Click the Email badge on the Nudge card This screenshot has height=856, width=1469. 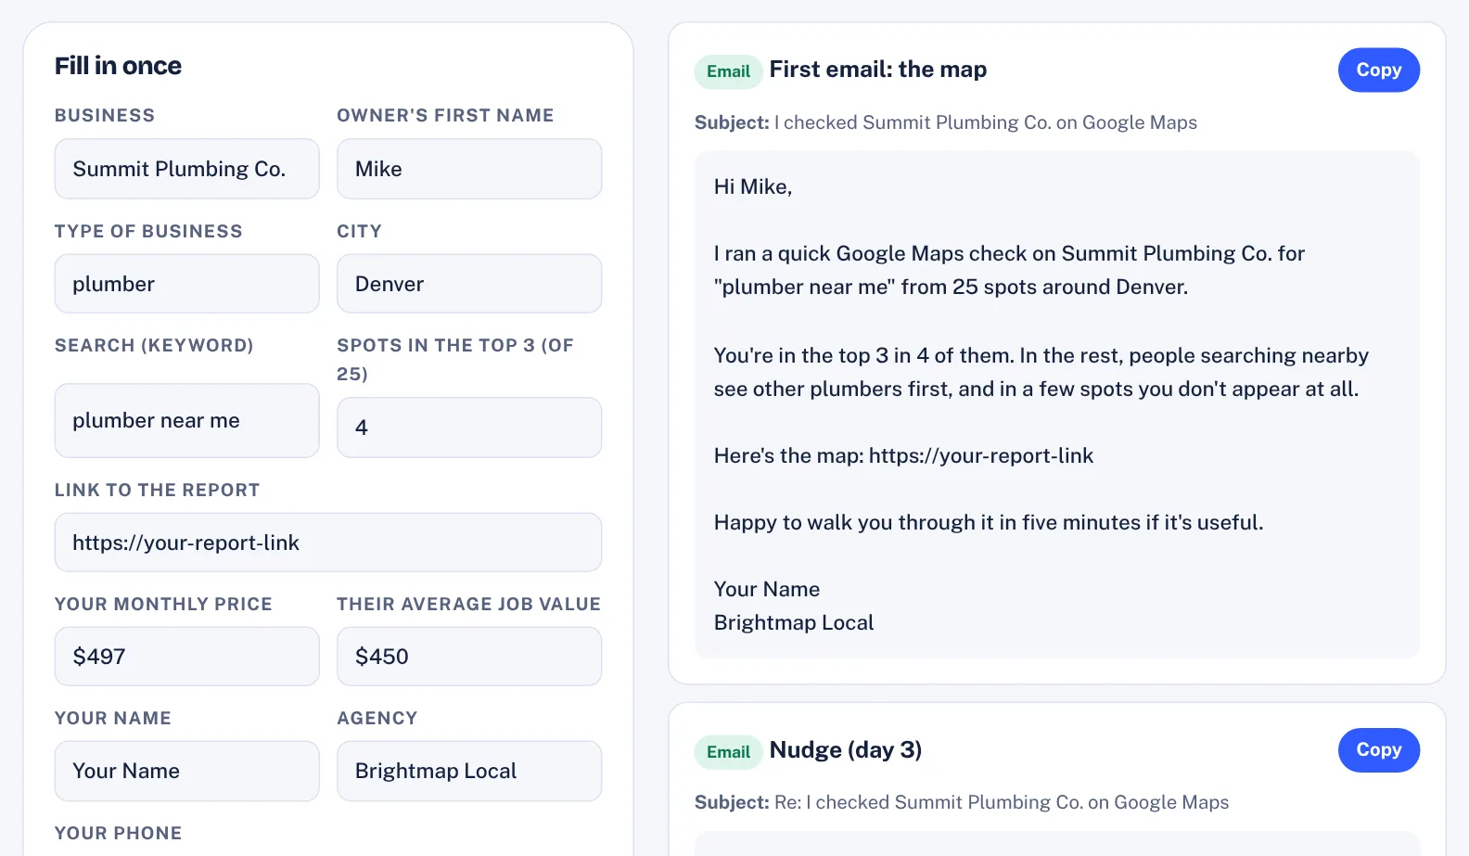tap(728, 752)
